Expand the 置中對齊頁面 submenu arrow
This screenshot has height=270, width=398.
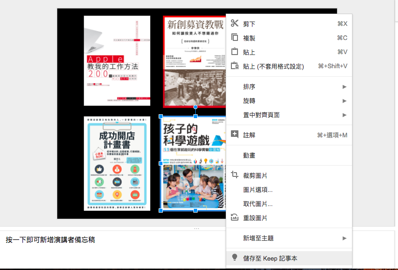344,115
